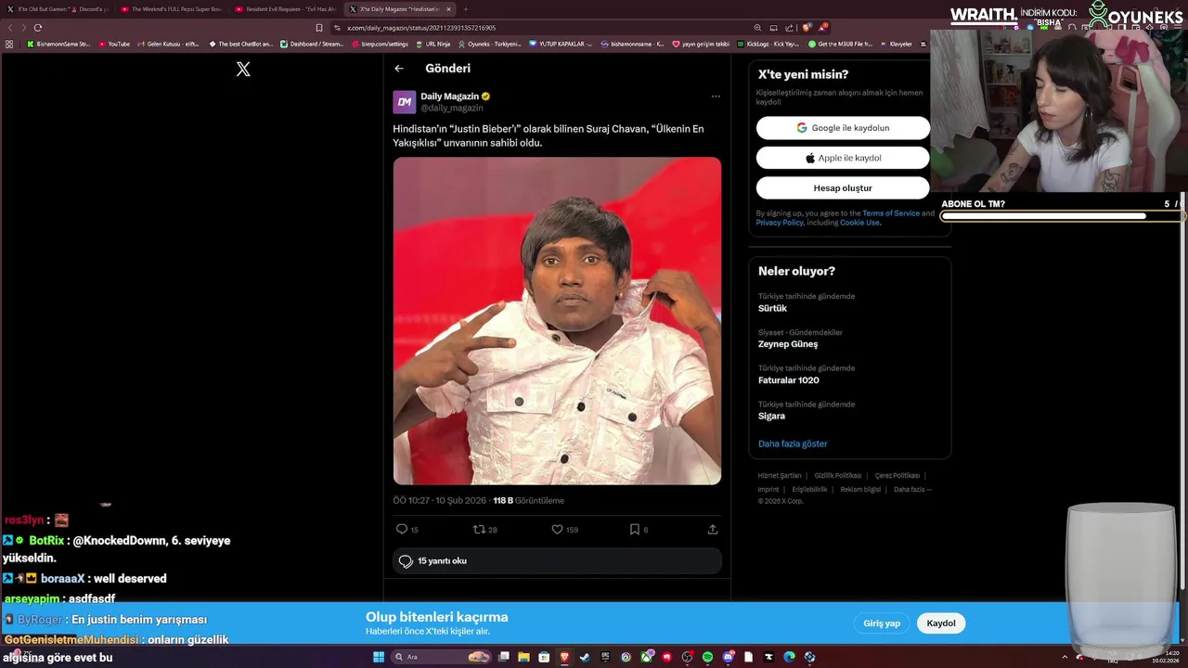Open the zoom magnifier in the address bar
The height and width of the screenshot is (668, 1188).
pos(757,28)
